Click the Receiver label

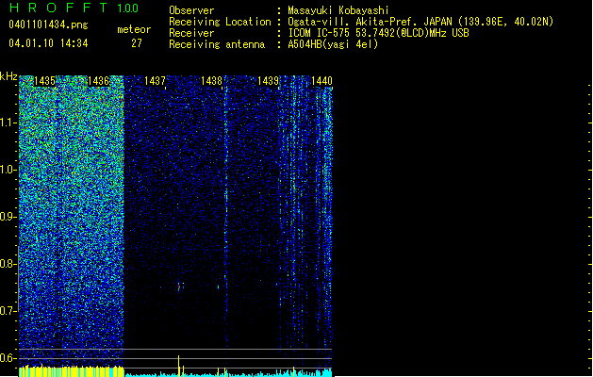pos(191,33)
